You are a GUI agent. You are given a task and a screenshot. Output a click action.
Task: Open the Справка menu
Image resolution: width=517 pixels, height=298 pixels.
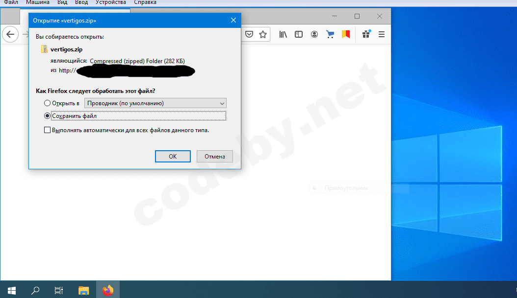click(145, 2)
